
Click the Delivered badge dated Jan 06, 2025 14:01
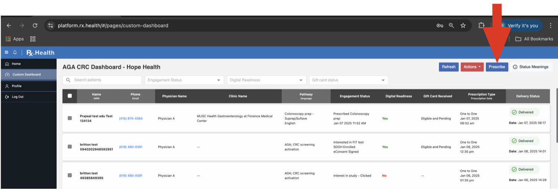pyautogui.click(x=524, y=141)
